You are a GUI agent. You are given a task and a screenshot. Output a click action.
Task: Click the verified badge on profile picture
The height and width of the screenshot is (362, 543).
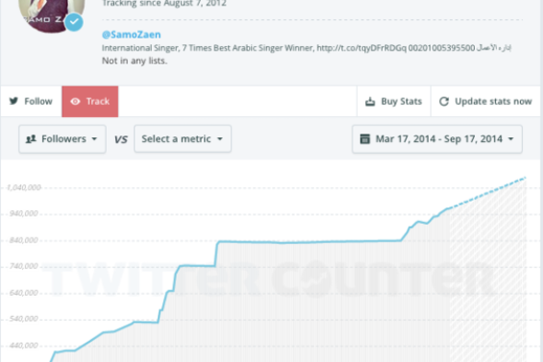pos(74,22)
